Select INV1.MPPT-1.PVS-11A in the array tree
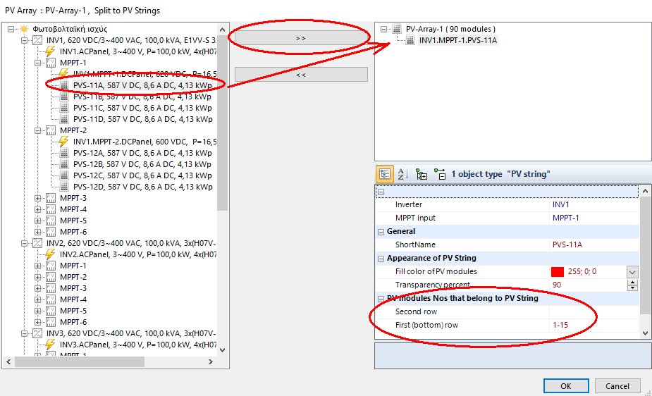This screenshot has height=396, width=652. click(458, 40)
